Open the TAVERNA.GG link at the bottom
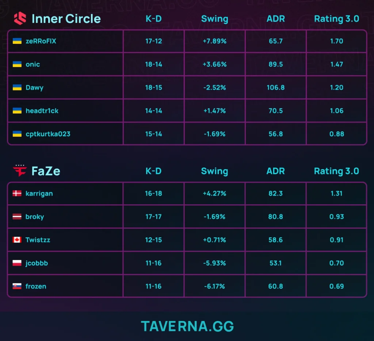This screenshot has width=374, height=341. point(187,326)
